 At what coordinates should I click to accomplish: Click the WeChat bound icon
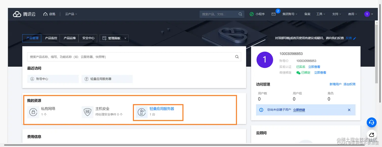point(298,72)
